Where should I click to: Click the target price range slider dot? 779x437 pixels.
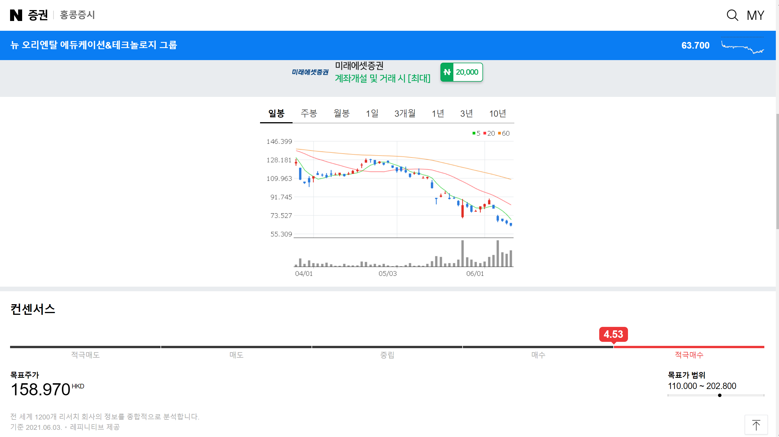tap(719, 395)
